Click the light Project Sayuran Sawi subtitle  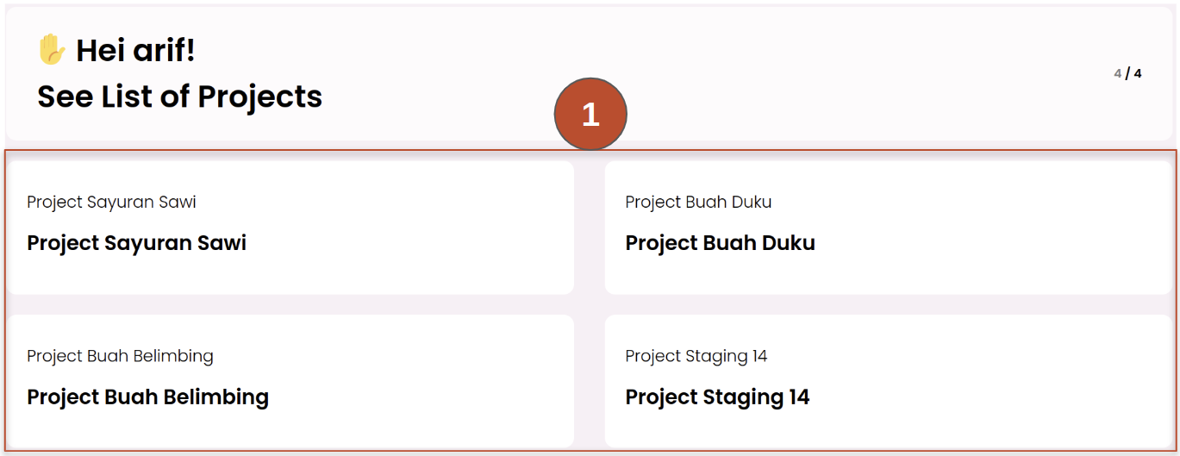[x=111, y=203]
